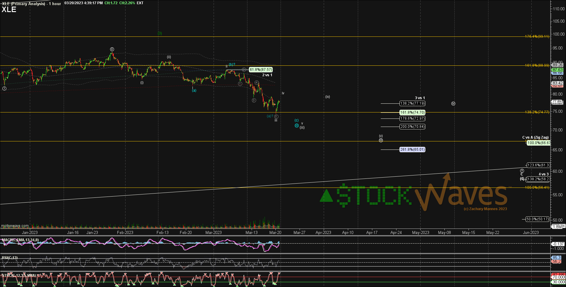Toggle the EXT extended-session indicator
Image resolution: width=566 pixels, height=287 pixels.
click(140, 3)
